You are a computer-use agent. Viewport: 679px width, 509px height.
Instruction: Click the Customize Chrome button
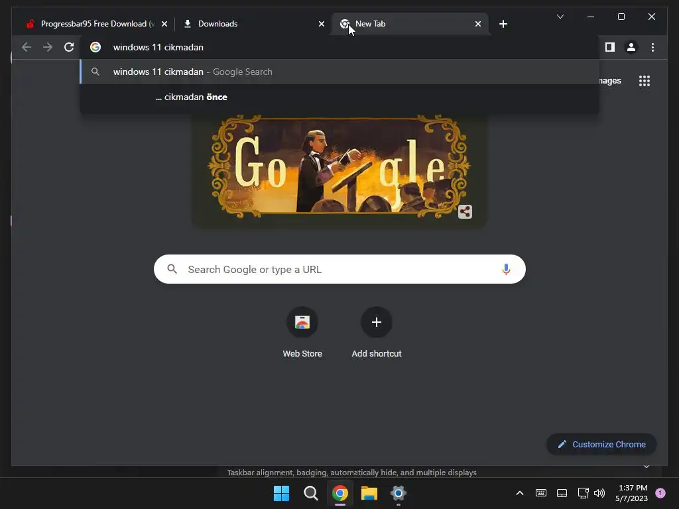(601, 445)
